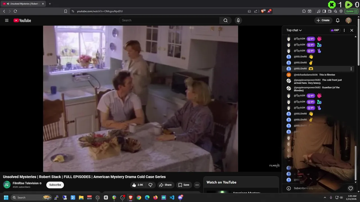Open the Brave VPN shield icon
The height and width of the screenshot is (202, 360).
pyautogui.click(x=341, y=11)
